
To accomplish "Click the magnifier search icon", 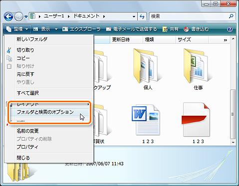I will pos(231,16).
